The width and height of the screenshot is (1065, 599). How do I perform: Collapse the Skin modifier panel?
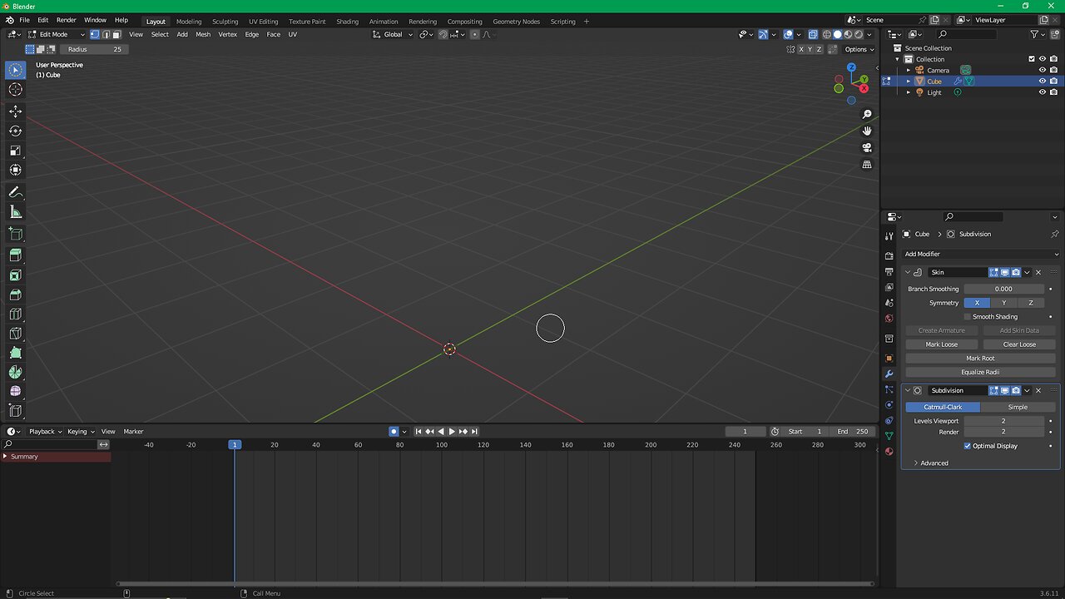pos(908,272)
